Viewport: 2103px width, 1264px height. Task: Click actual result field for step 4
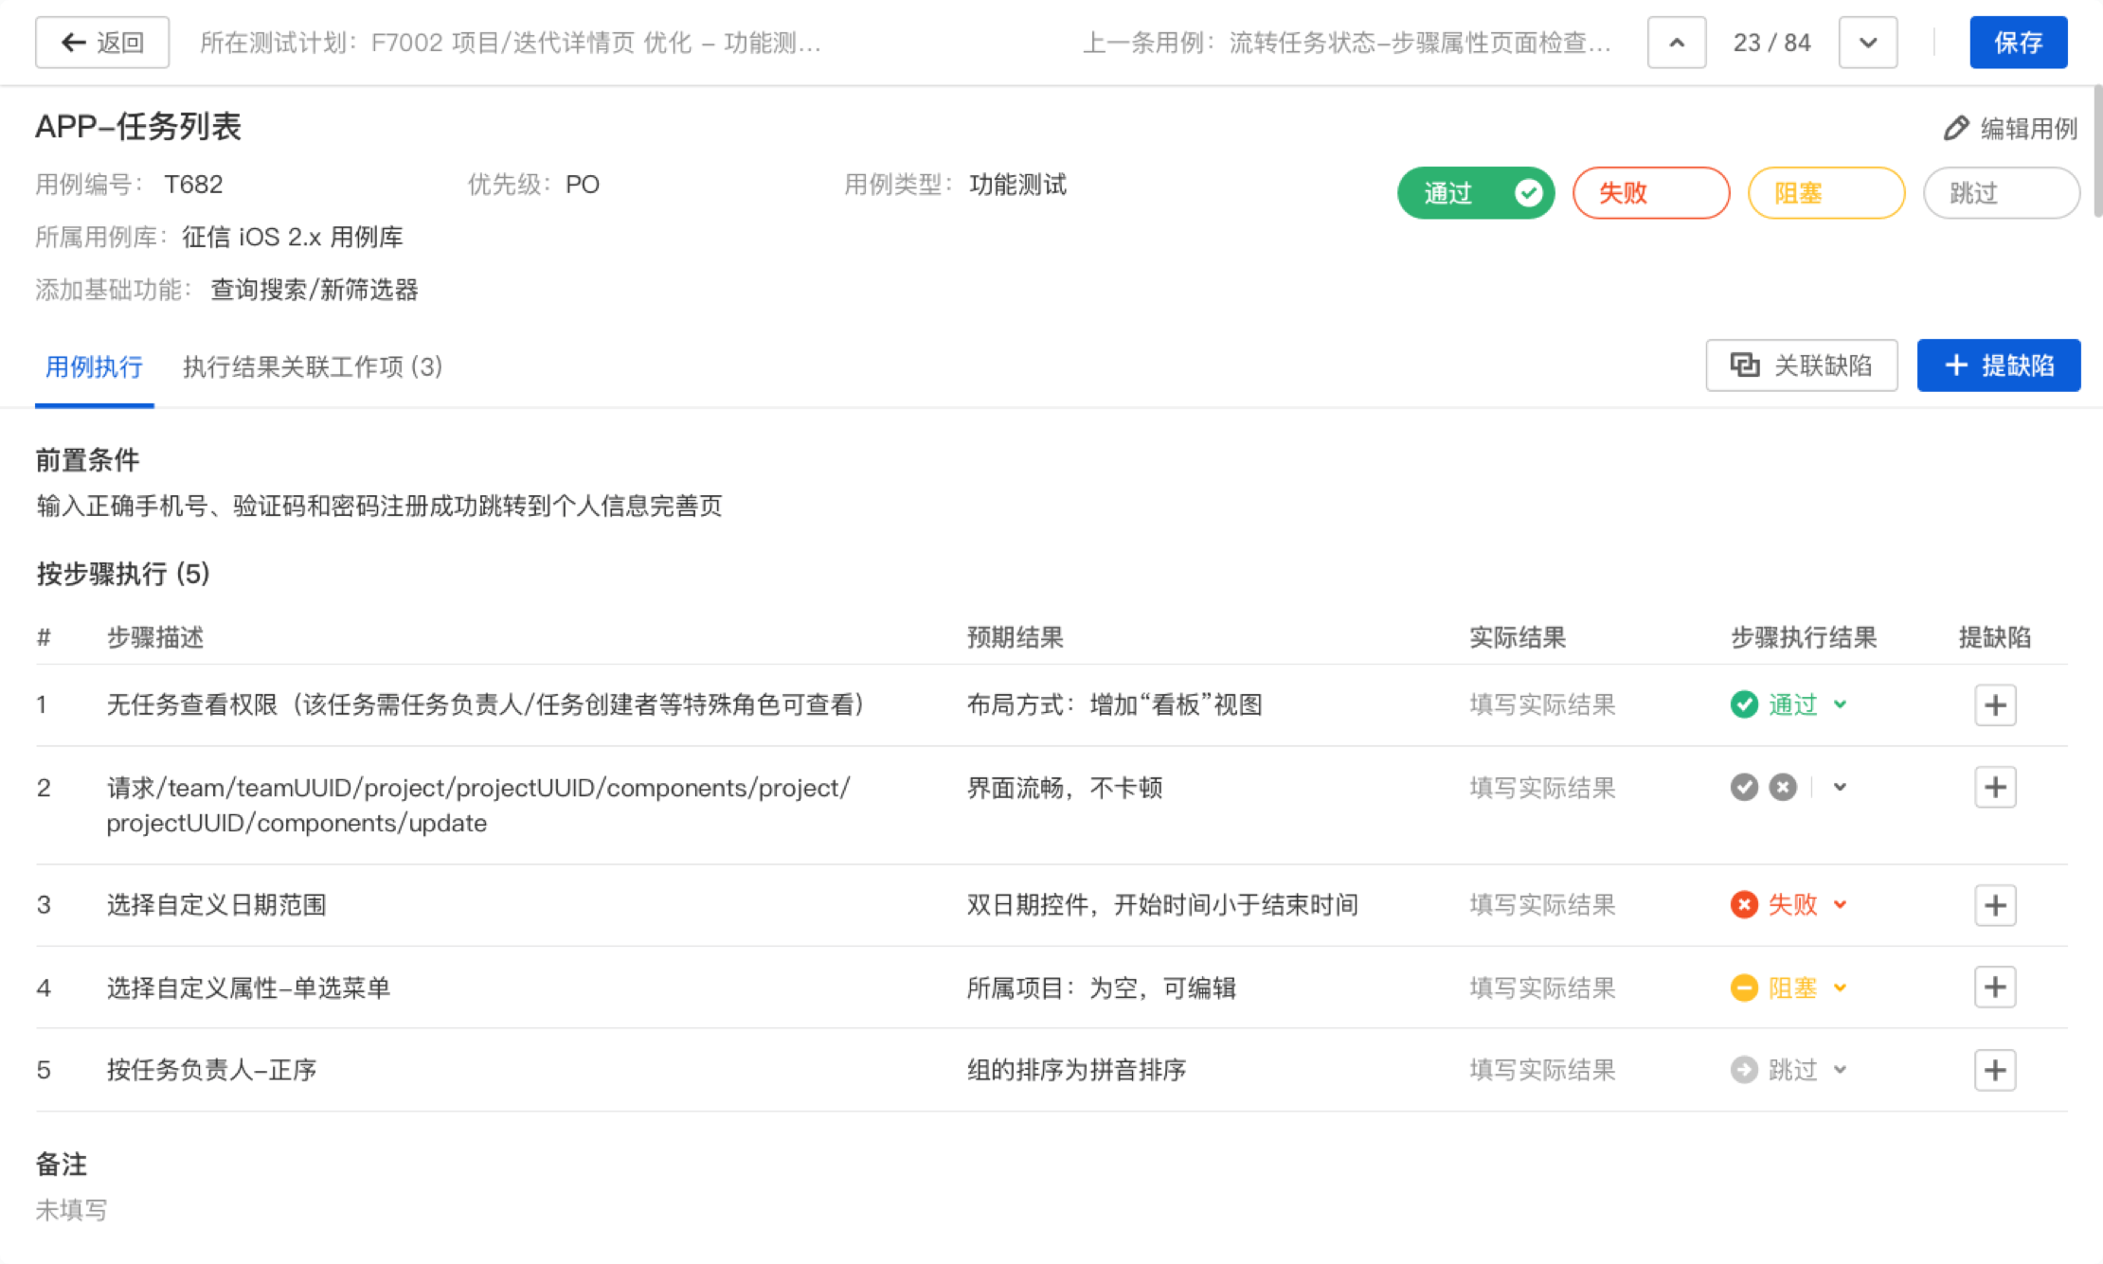pos(1541,988)
